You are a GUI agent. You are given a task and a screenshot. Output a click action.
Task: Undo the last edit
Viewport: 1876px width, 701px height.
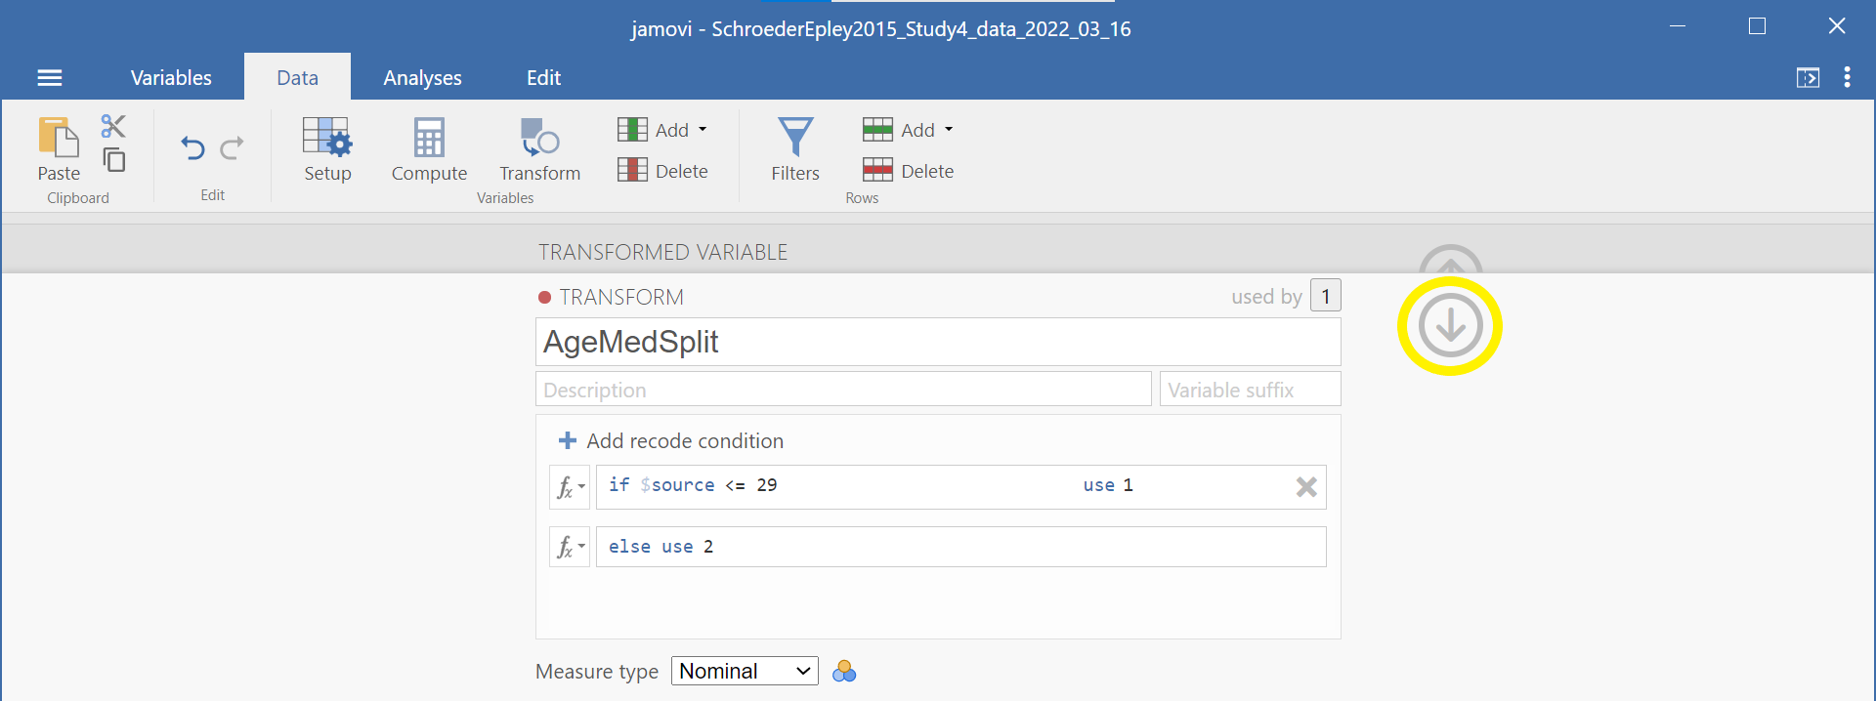(192, 148)
